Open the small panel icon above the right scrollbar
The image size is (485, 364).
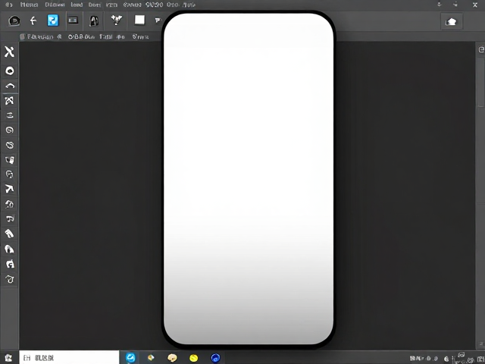pyautogui.click(x=481, y=49)
